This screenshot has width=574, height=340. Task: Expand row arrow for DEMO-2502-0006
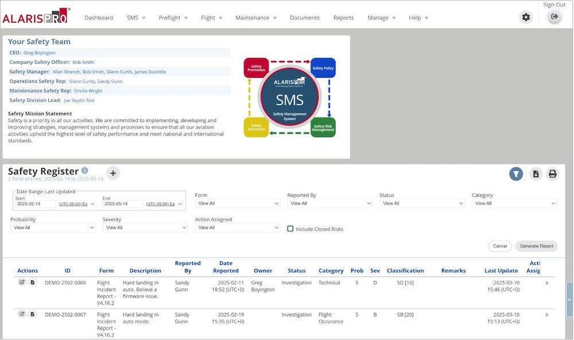[546, 283]
